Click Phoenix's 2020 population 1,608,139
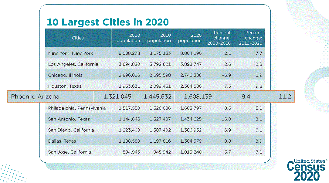This screenshot has height=183, width=329. coord(198,97)
